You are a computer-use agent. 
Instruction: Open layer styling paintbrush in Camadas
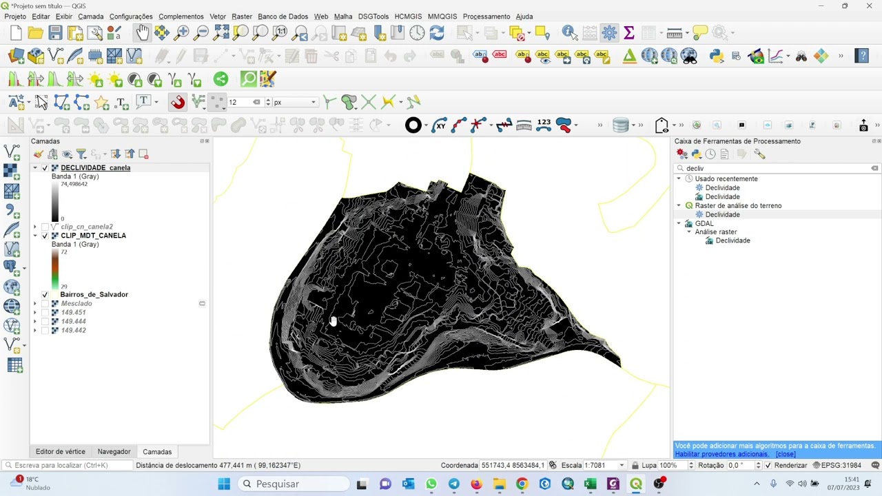point(38,154)
